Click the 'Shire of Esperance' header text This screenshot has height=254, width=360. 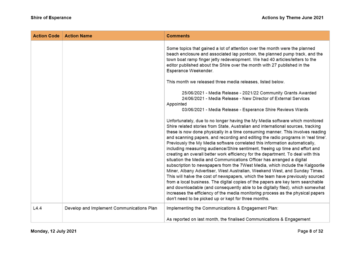[51, 18]
